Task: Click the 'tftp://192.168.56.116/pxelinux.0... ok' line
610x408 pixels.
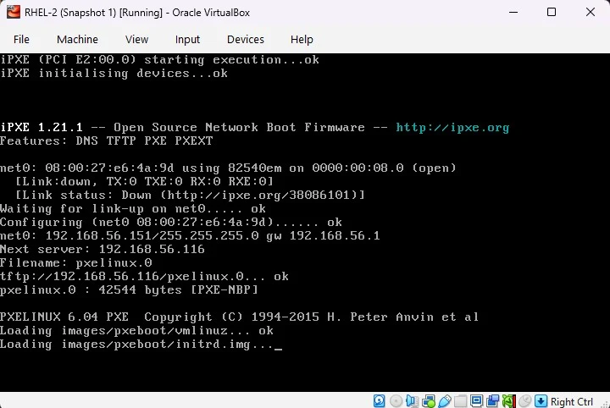Action: click(x=144, y=276)
